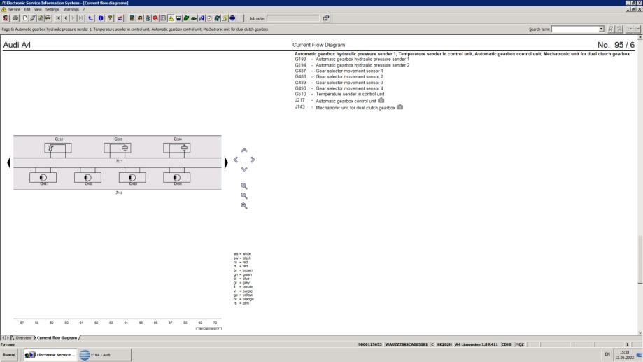Switch to the Overview tab
The width and height of the screenshot is (643, 362).
click(23, 337)
